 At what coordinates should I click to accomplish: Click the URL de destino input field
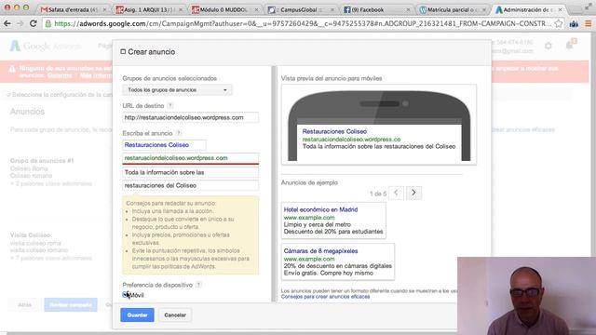[x=190, y=118]
